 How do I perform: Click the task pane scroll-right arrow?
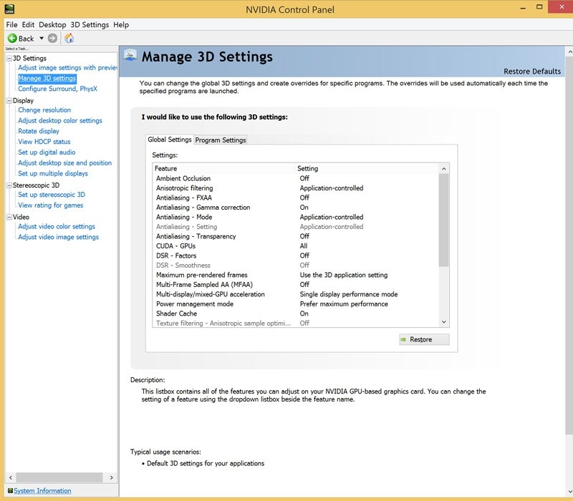coord(112,477)
